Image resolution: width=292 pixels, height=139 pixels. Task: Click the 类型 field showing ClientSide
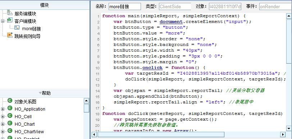click(x=175, y=6)
